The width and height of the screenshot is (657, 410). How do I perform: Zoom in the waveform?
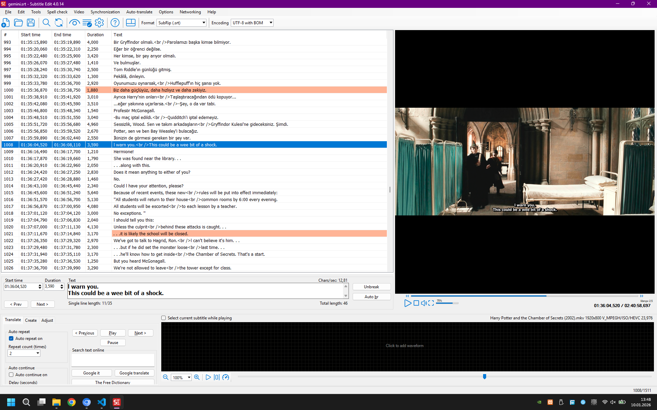click(197, 377)
